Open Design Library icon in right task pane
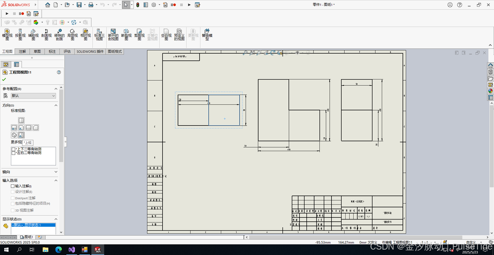494x255 pixels. [491, 72]
